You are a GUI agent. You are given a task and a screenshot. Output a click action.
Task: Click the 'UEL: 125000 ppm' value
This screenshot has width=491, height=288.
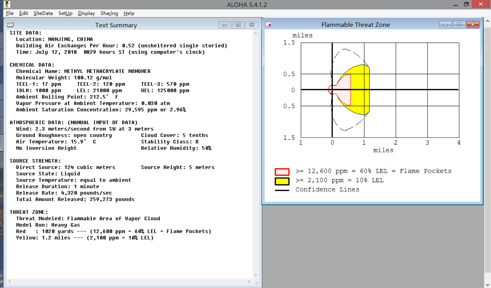[165, 90]
